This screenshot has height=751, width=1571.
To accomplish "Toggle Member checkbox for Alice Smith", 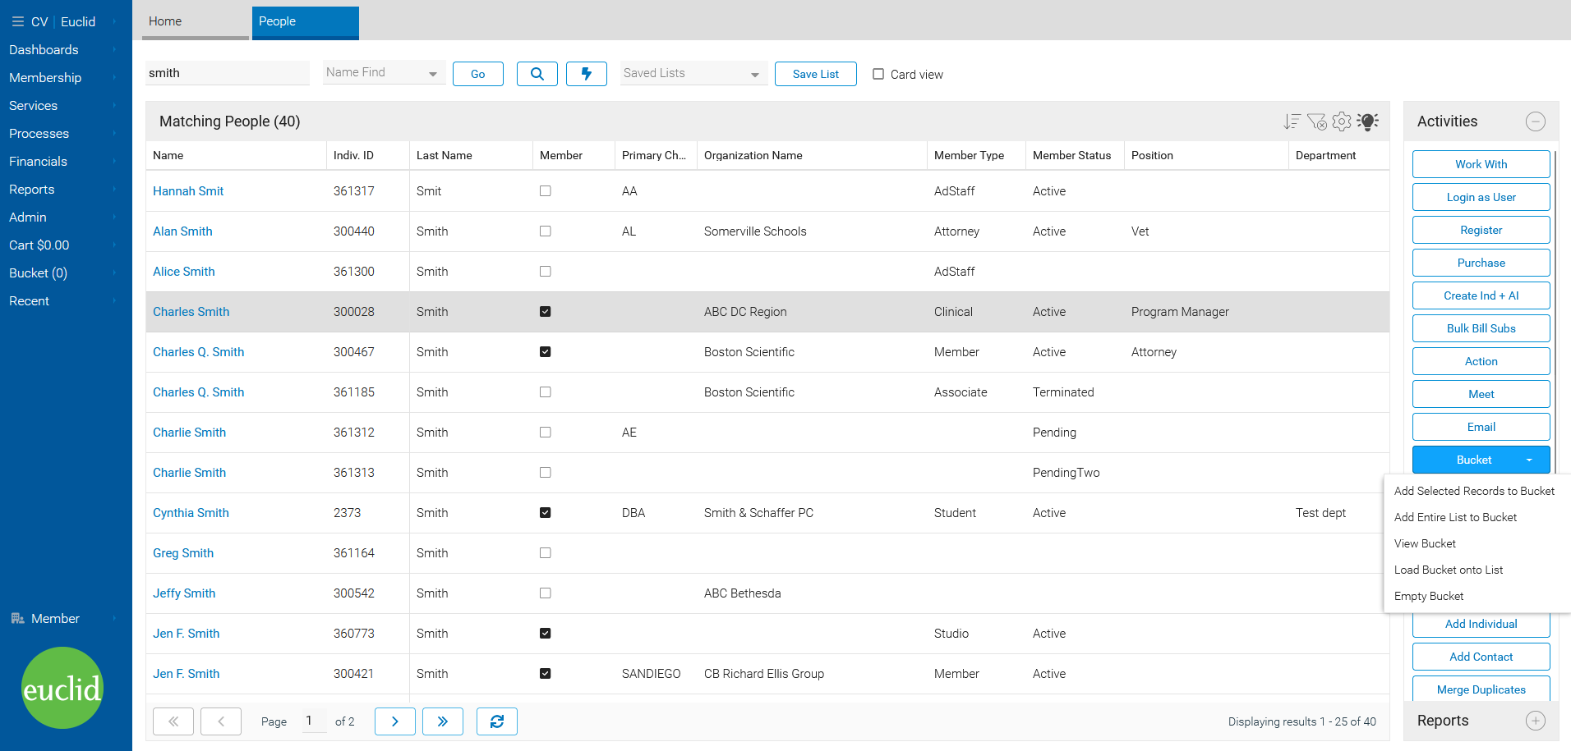I will tap(546, 272).
